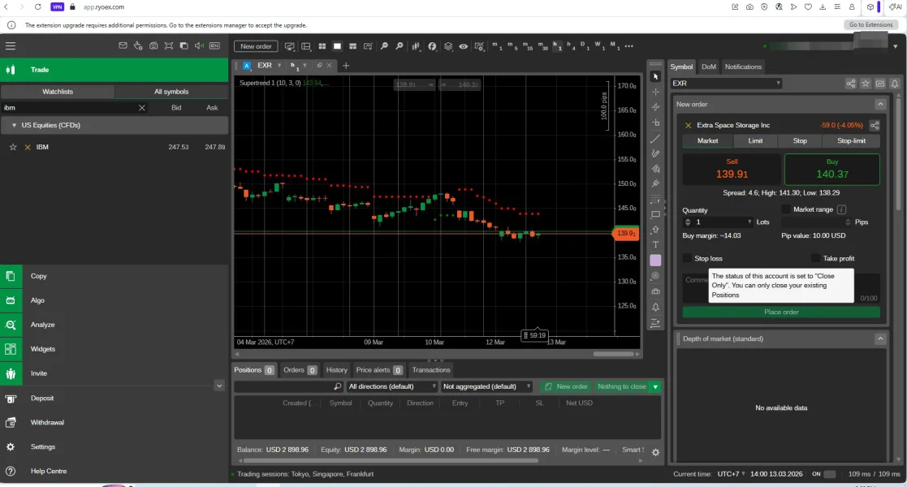Enable the Take profit checkbox
This screenshot has width=907, height=487.
[815, 258]
